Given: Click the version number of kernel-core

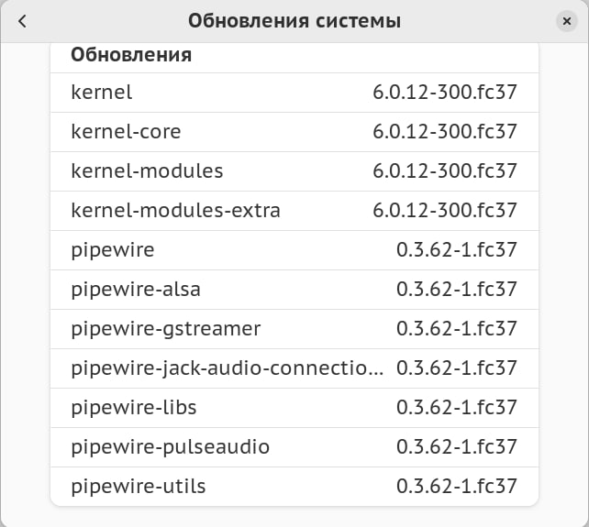Looking at the screenshot, I should [x=445, y=131].
